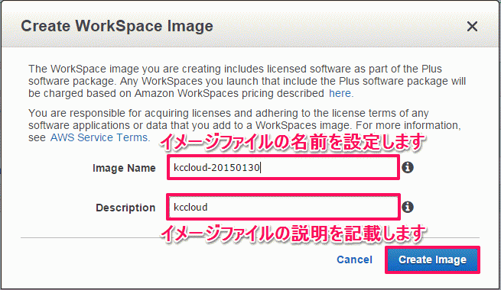Focus the Description input field

[283, 207]
